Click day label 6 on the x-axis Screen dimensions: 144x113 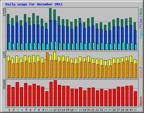coord(30,110)
